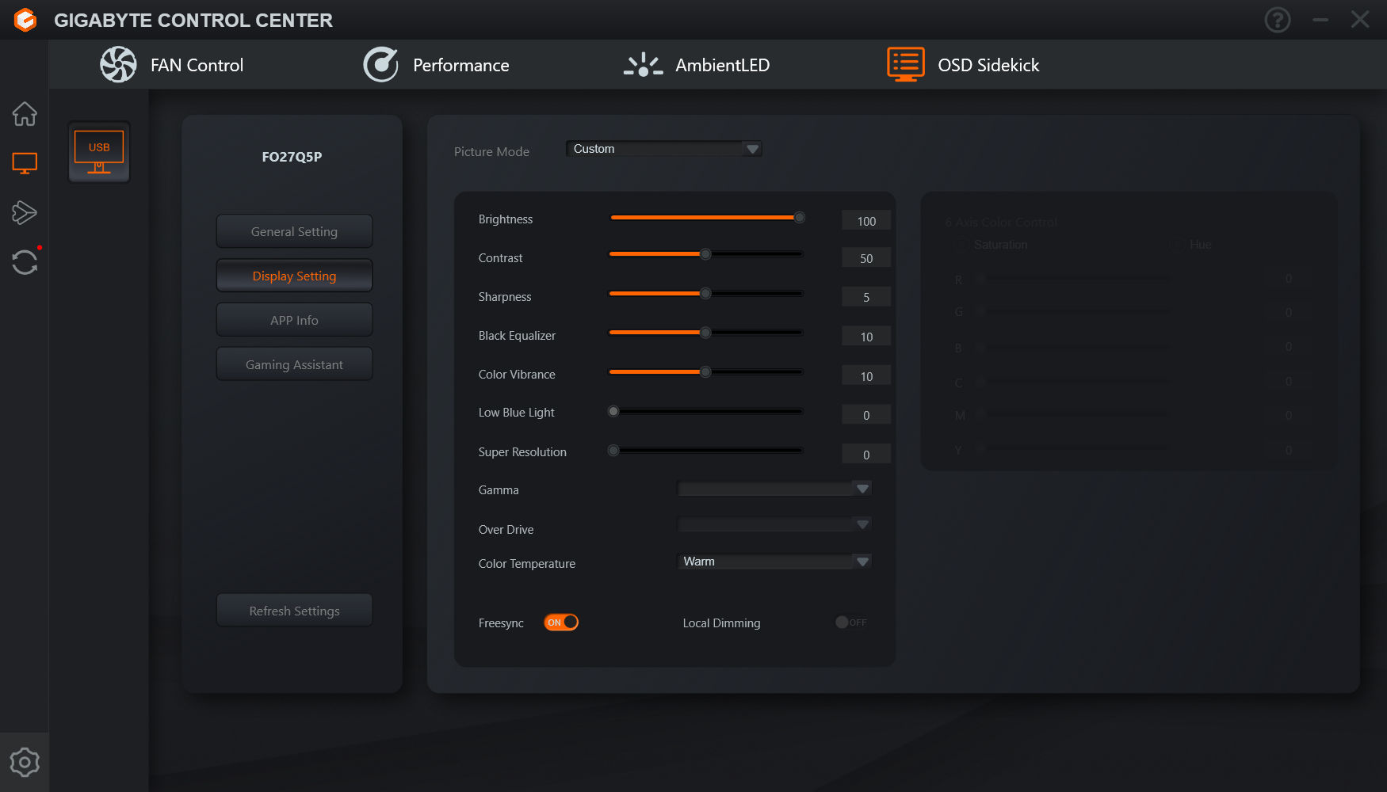The image size is (1387, 792).
Task: Select the USB monitor device icon
Action: 99,152
